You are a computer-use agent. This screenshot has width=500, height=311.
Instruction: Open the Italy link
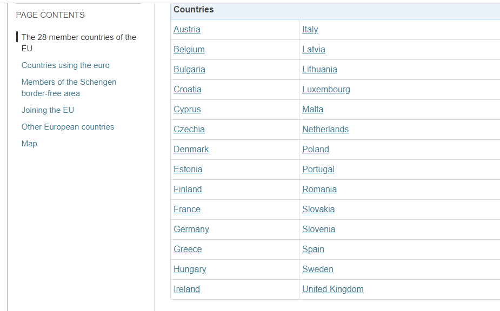[x=310, y=30]
